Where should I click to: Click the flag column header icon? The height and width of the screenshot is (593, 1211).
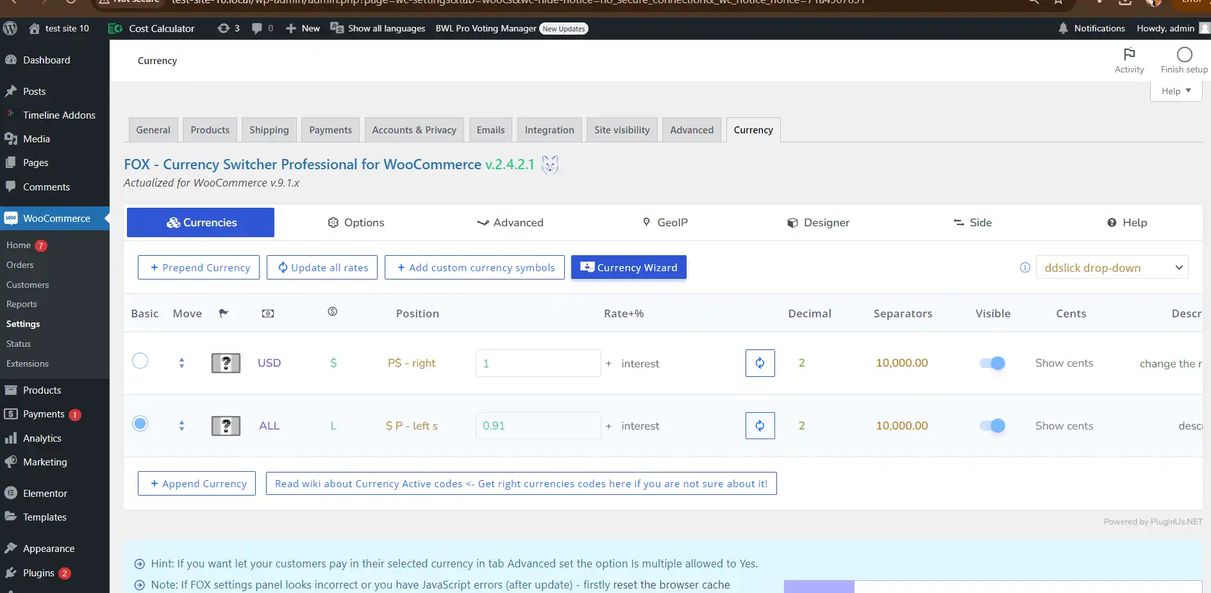pyautogui.click(x=223, y=313)
